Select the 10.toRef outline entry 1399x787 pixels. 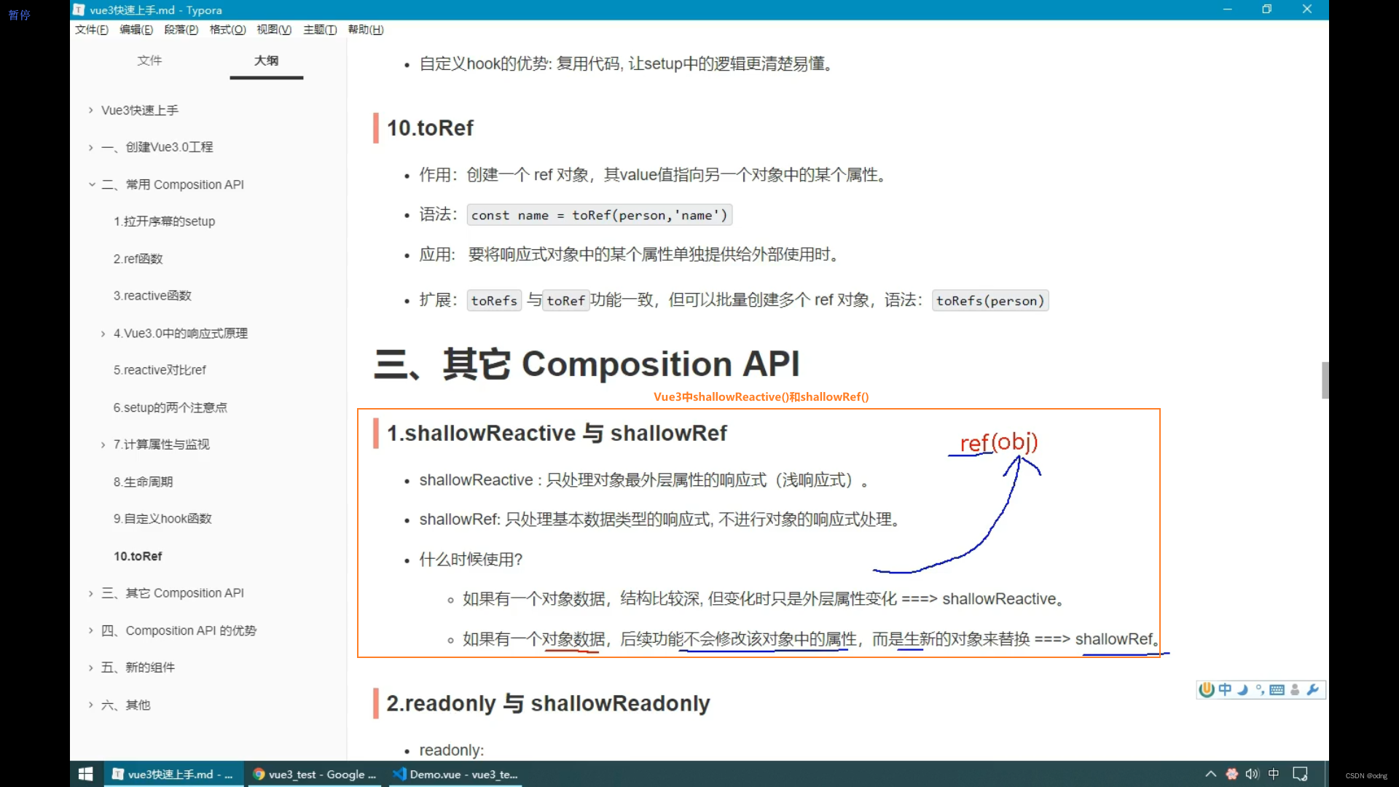click(138, 556)
